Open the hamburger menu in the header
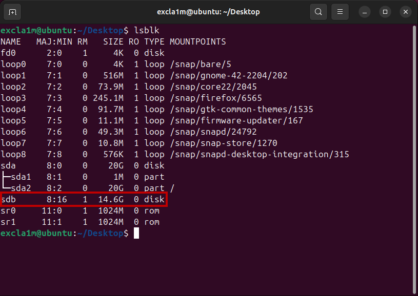This screenshot has height=296, width=418. click(339, 12)
